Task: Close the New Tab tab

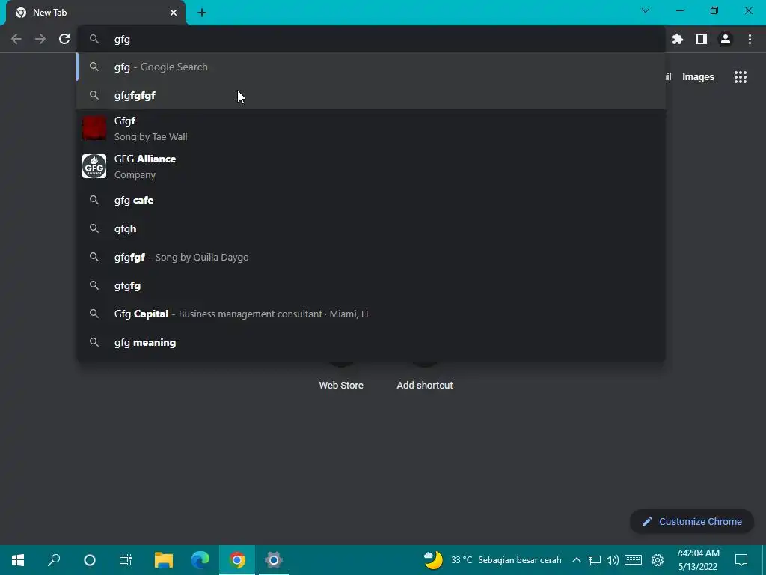Action: point(174,13)
